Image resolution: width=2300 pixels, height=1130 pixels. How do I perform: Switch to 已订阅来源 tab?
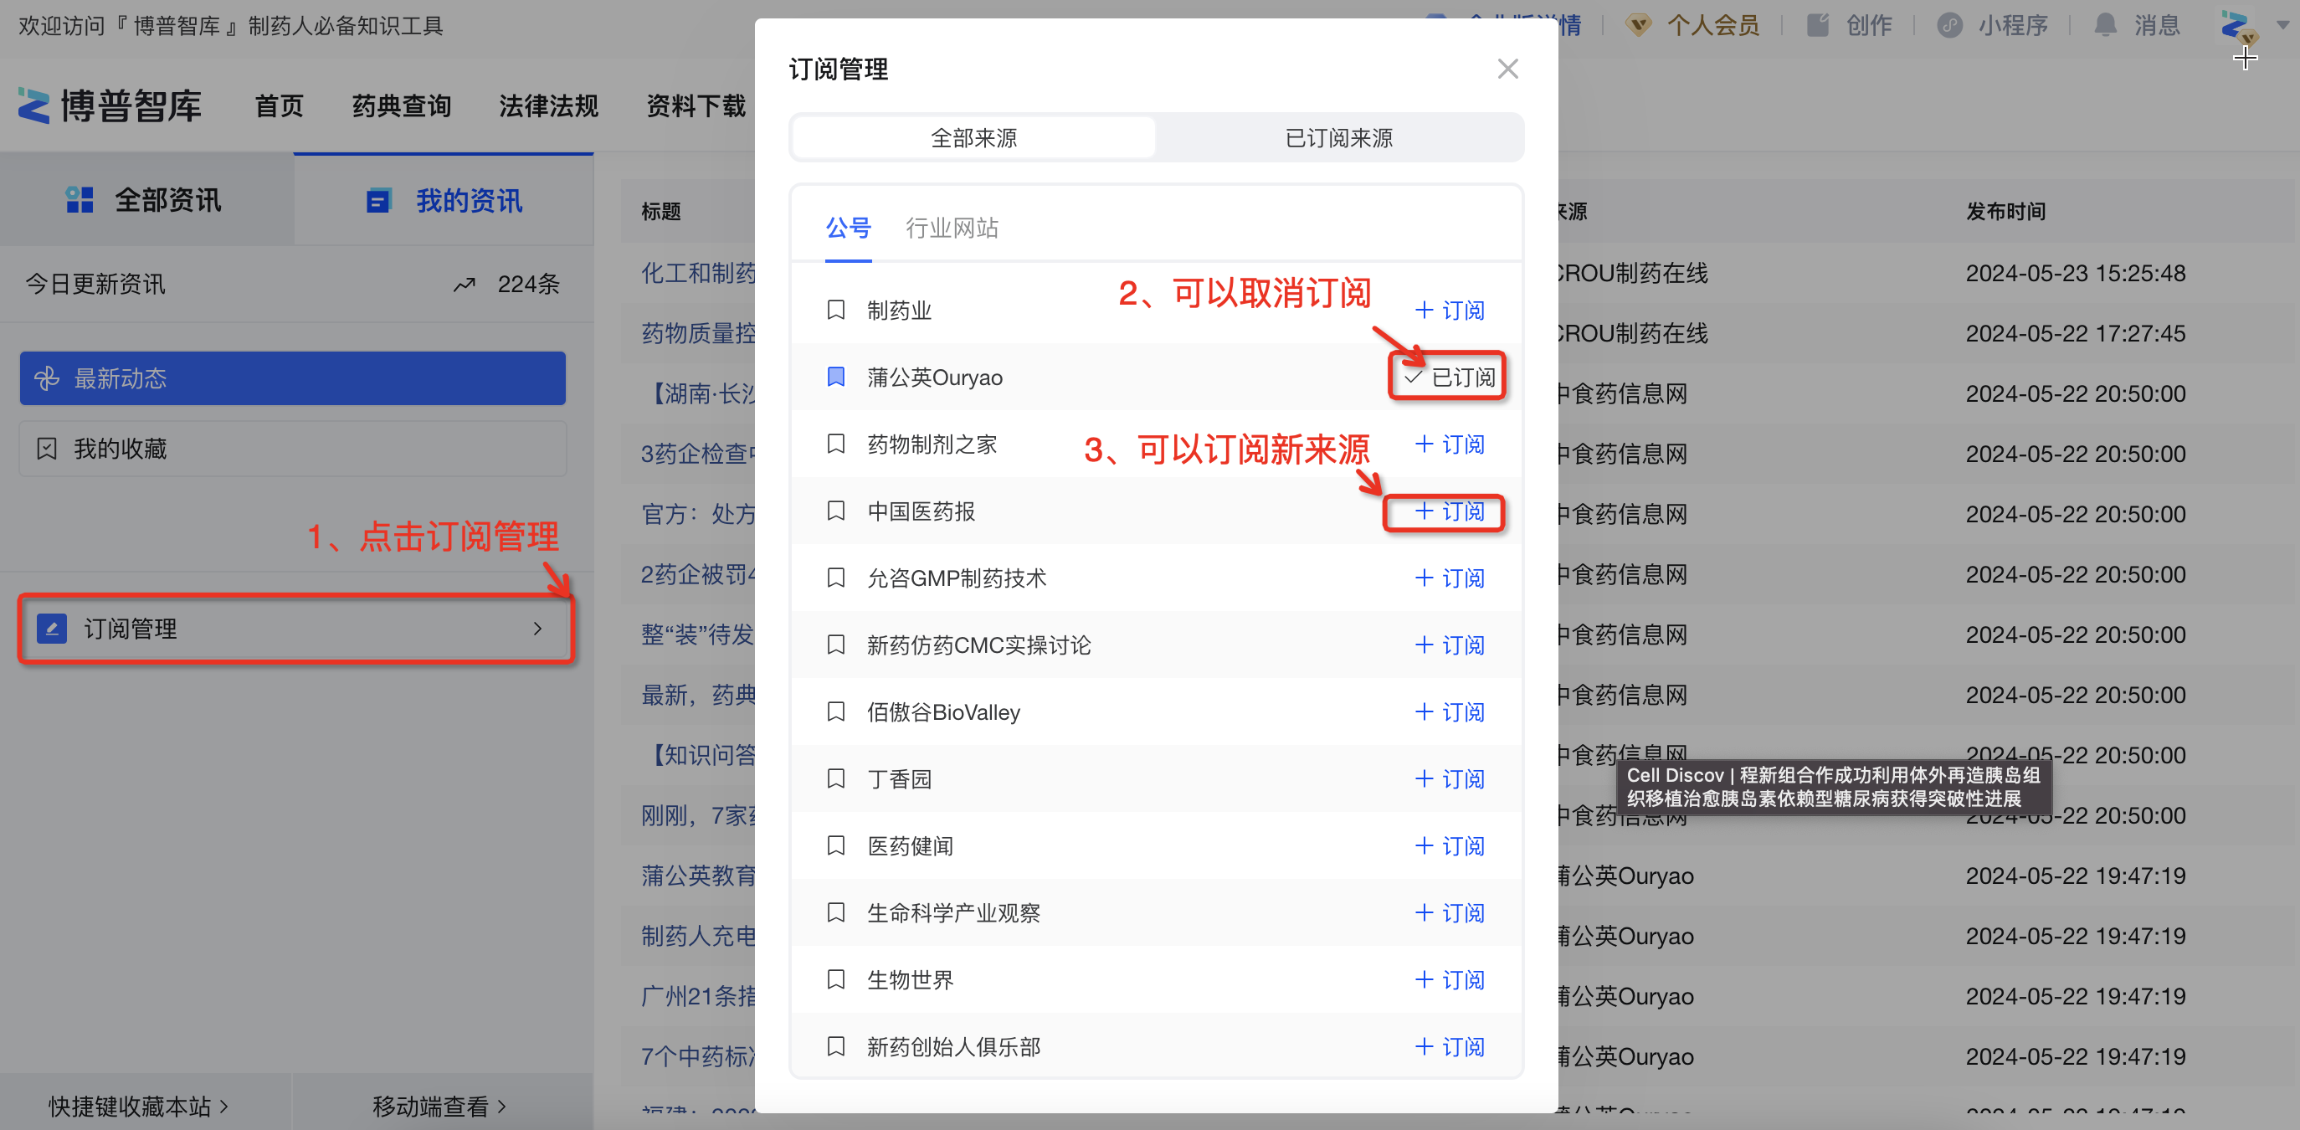point(1338,137)
